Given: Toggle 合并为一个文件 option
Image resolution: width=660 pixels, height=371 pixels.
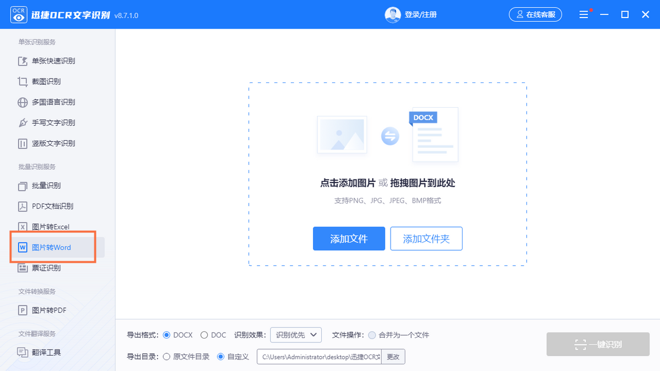Looking at the screenshot, I should point(399,335).
